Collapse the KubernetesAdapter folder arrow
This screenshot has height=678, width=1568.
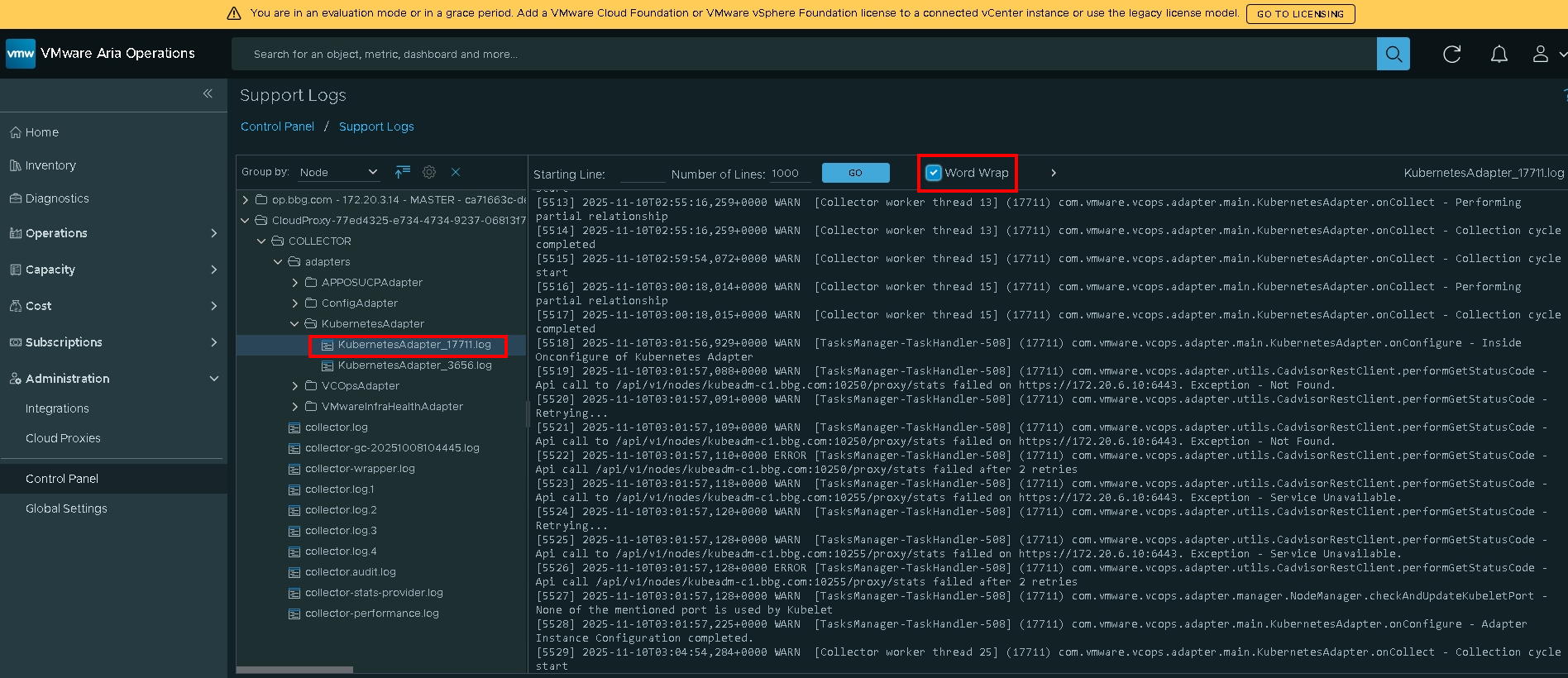[294, 324]
